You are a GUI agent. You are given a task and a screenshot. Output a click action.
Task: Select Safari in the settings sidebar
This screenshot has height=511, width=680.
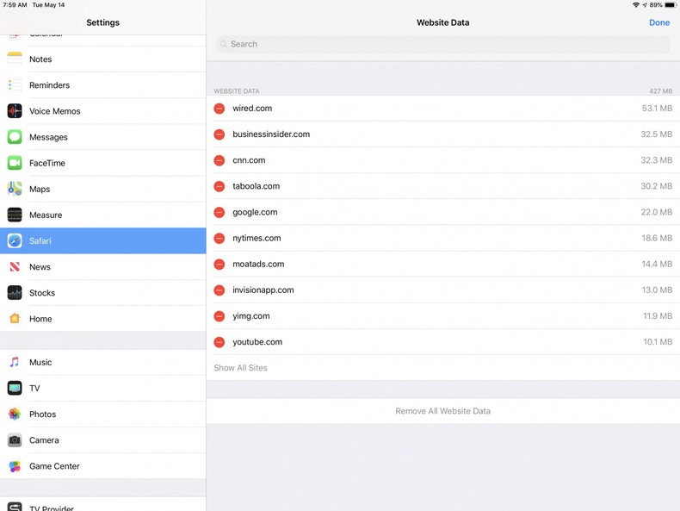tap(40, 241)
